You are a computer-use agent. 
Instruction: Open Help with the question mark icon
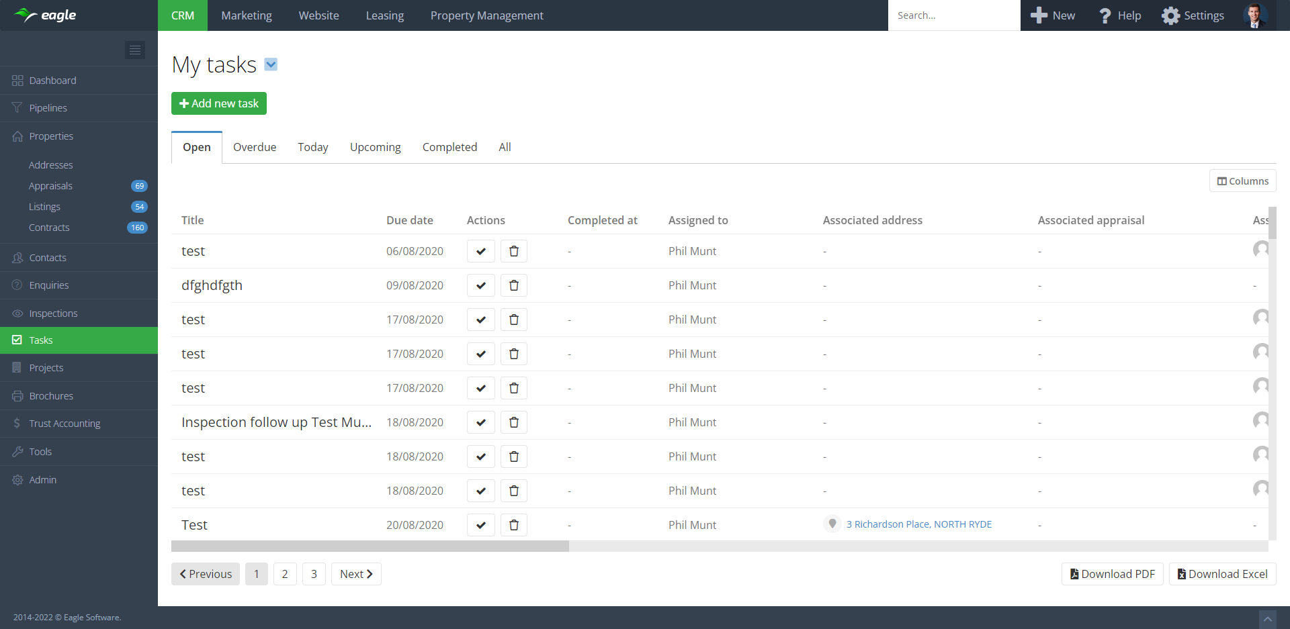pyautogui.click(x=1105, y=15)
